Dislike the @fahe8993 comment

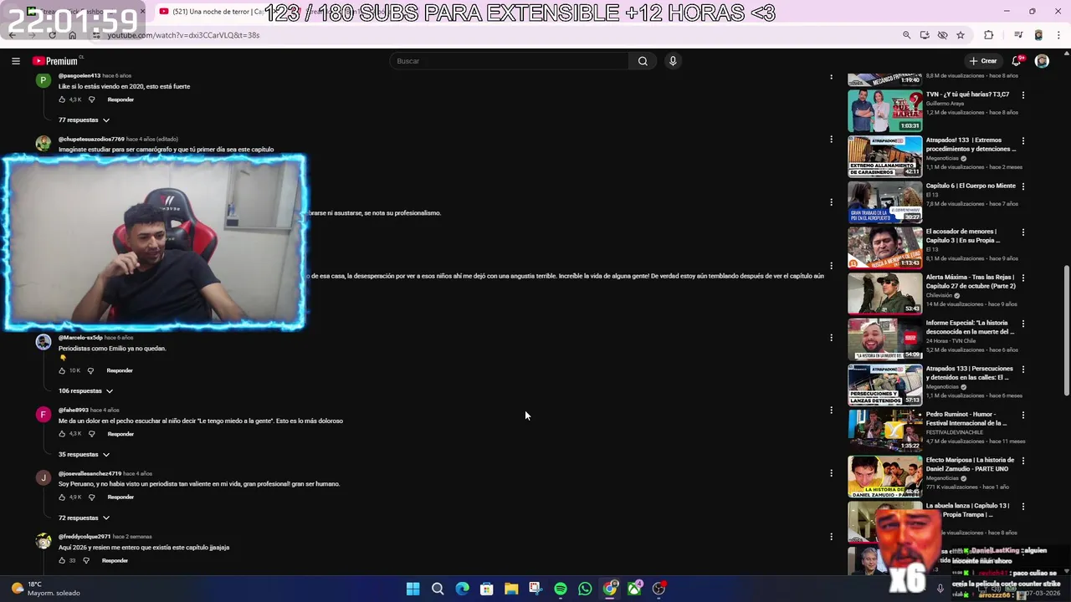92,434
